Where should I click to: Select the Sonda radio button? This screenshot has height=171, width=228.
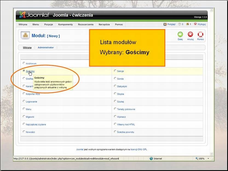tap(115, 78)
